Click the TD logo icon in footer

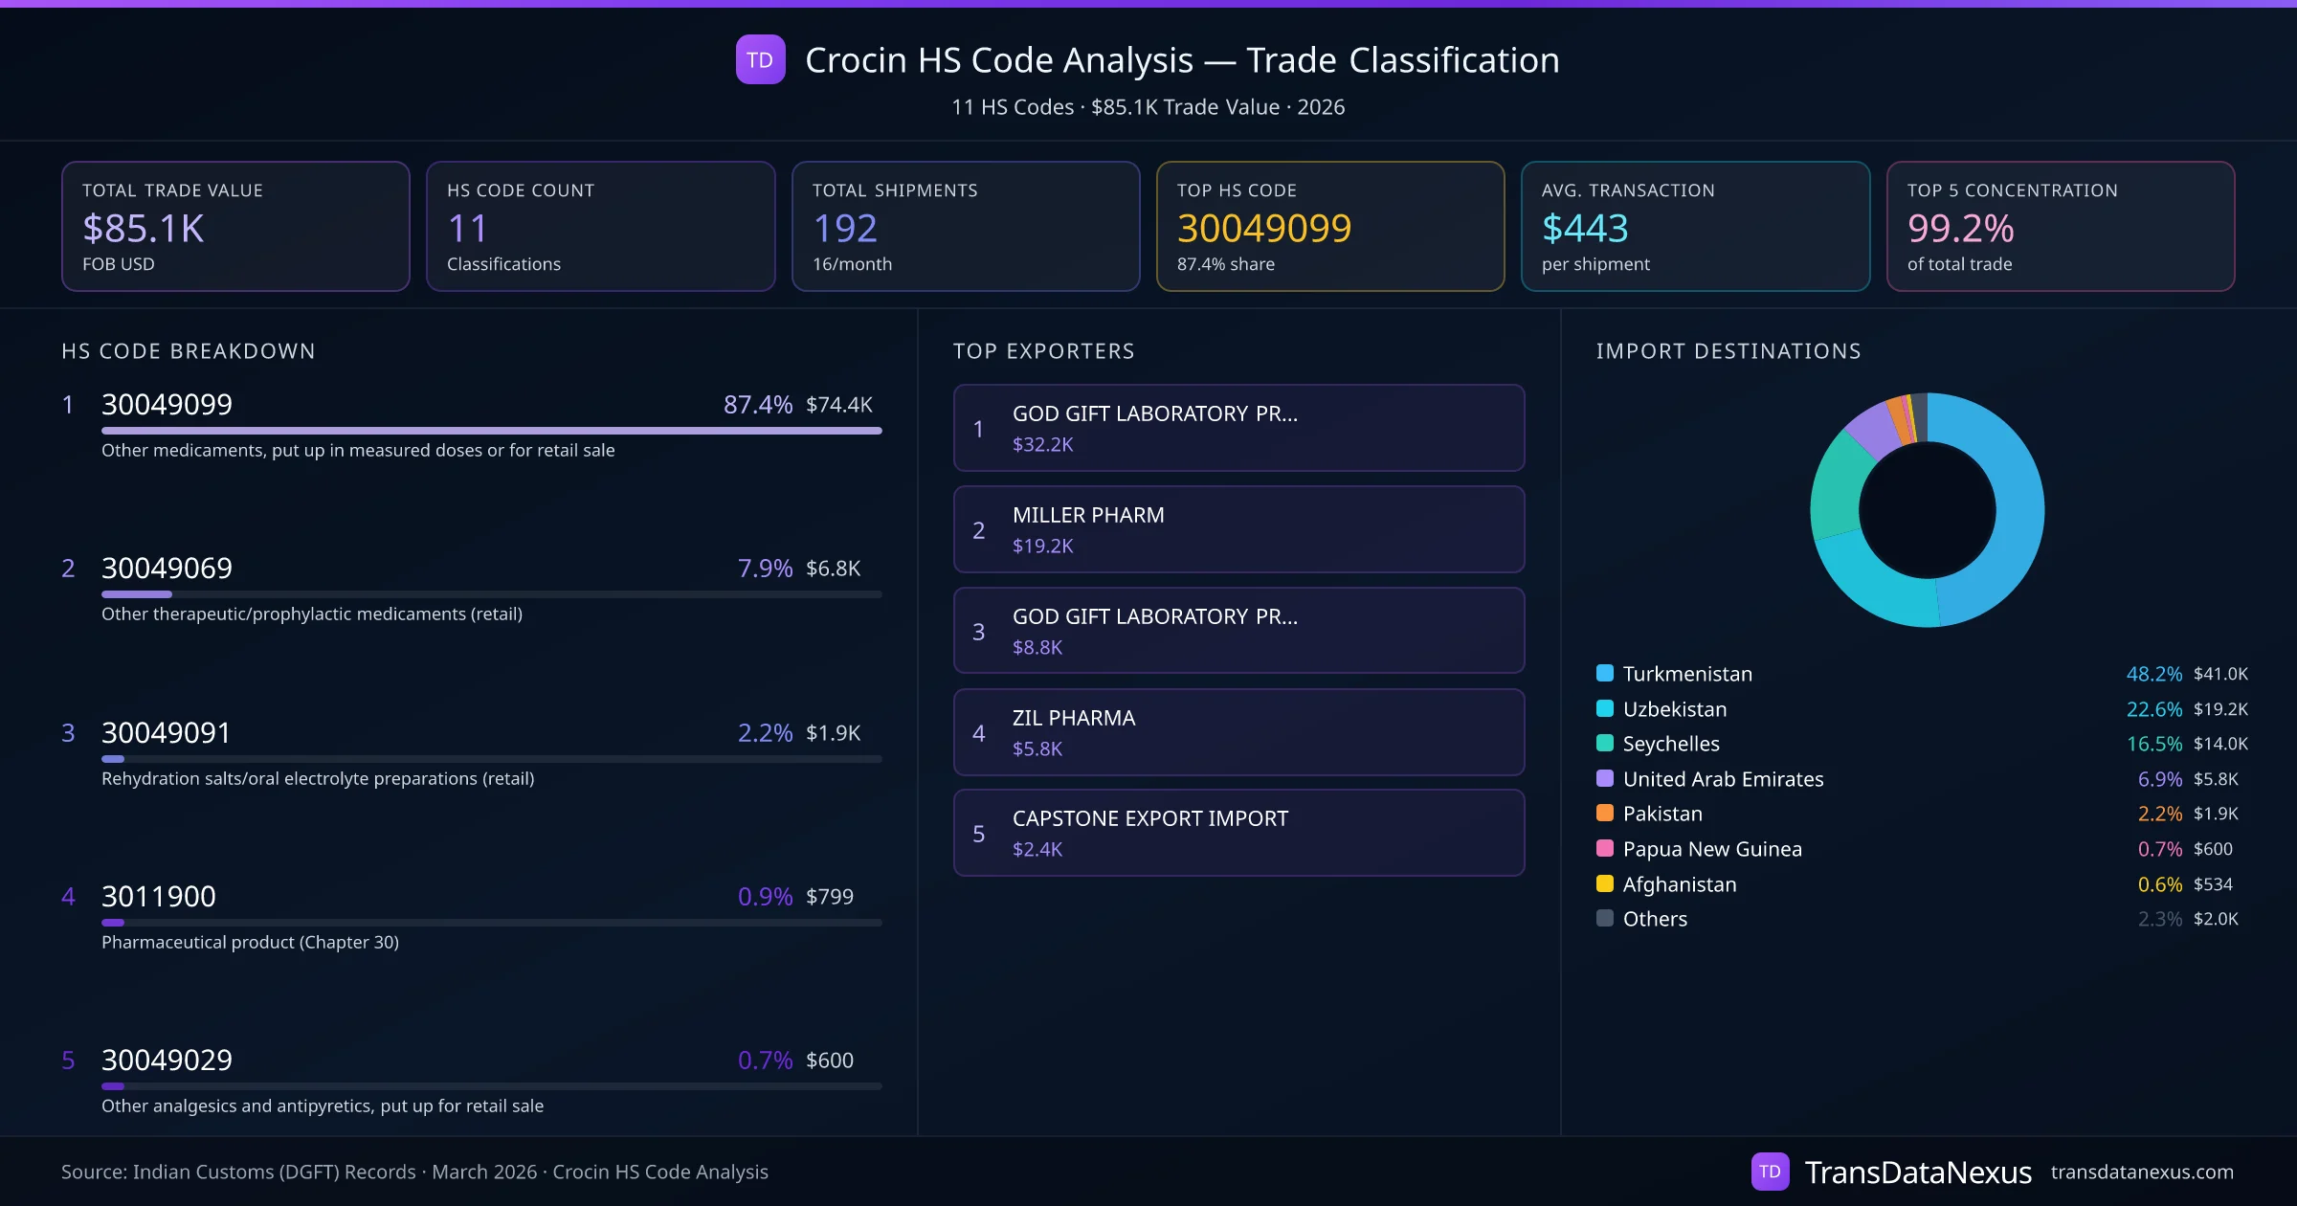click(x=1770, y=1172)
